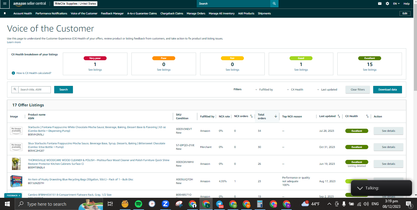The width and height of the screenshot is (417, 210).
Task: Open the CX Health filter dropdown
Action: pos(295,90)
